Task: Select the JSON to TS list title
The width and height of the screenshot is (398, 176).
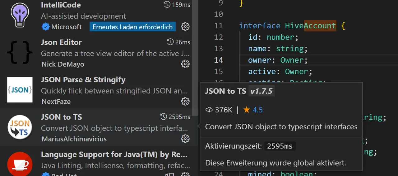Action: [x=62, y=117]
